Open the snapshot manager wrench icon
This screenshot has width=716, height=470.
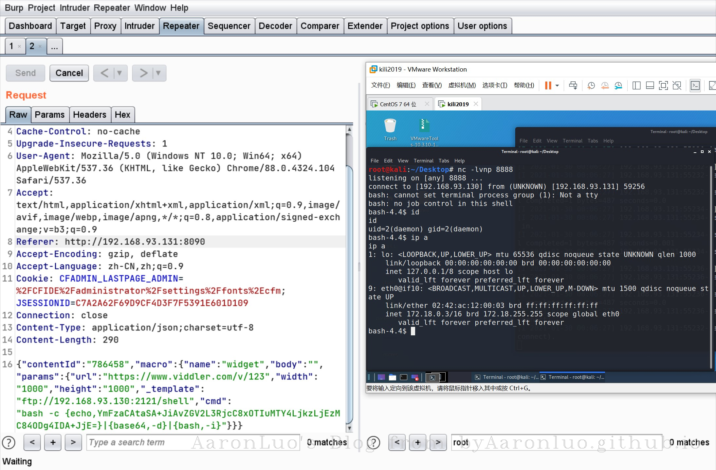(618, 86)
